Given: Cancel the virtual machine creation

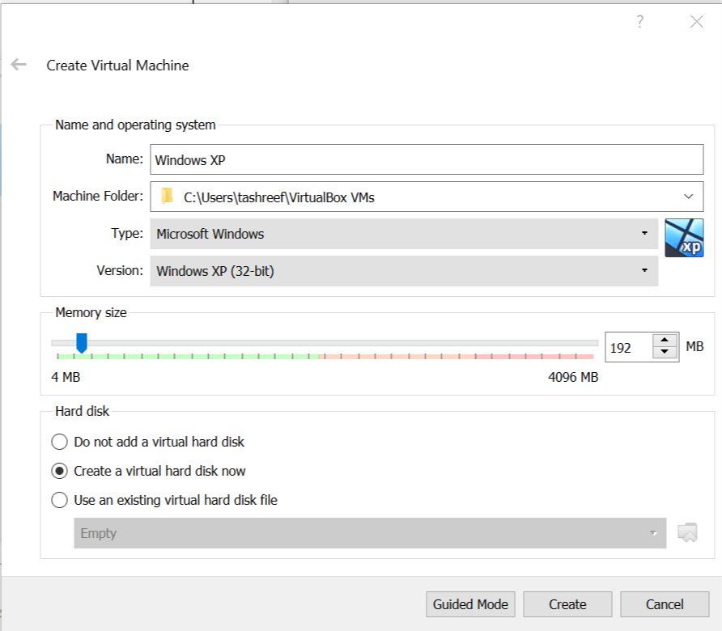Looking at the screenshot, I should point(665,603).
